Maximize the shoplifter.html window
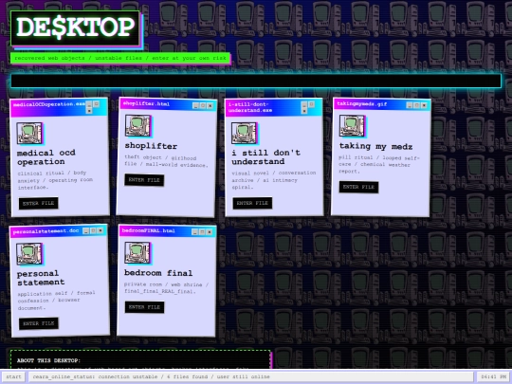The width and height of the screenshot is (512, 384). [x=203, y=105]
